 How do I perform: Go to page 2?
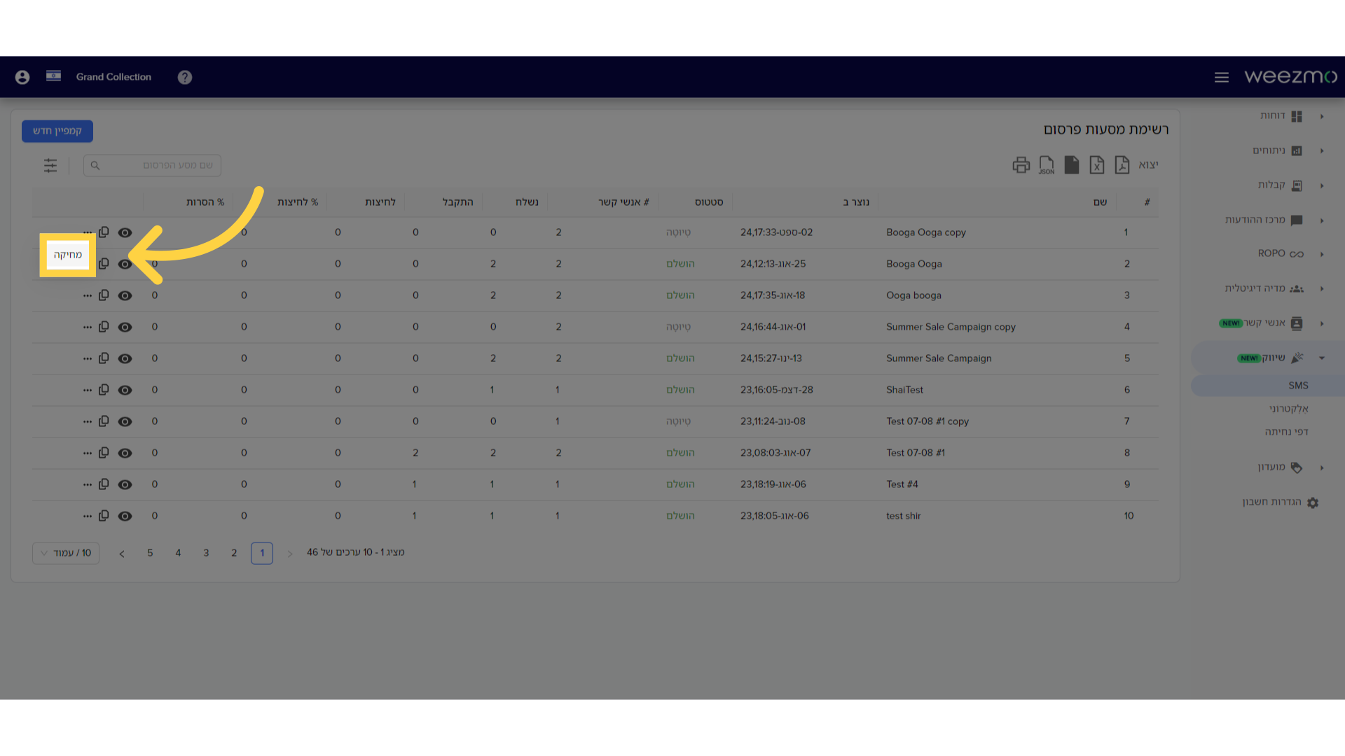234,553
